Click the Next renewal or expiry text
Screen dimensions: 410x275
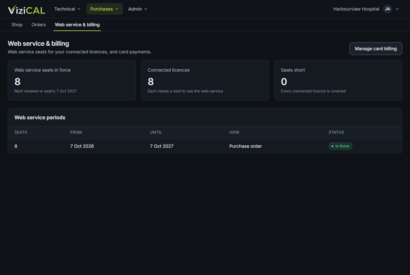(x=45, y=91)
